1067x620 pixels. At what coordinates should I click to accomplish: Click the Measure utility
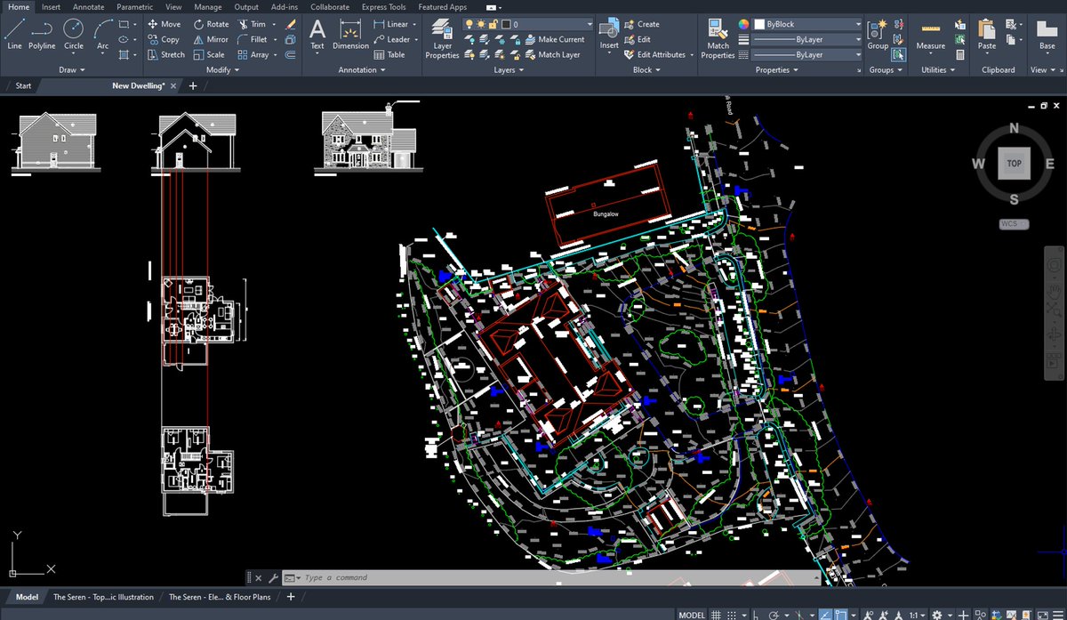click(x=931, y=34)
